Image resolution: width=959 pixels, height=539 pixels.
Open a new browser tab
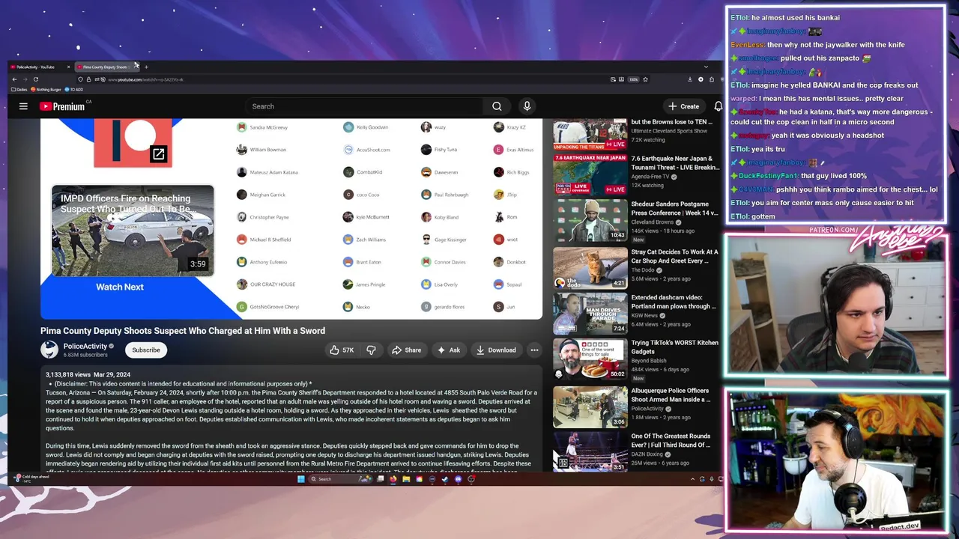click(x=146, y=67)
